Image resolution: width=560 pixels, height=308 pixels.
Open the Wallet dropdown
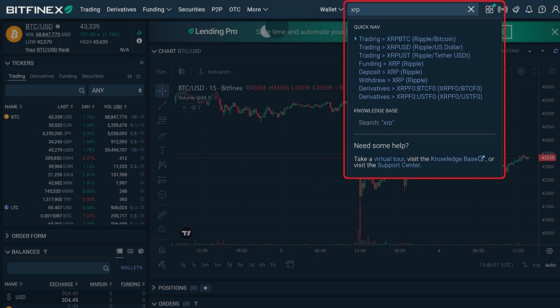tap(332, 9)
